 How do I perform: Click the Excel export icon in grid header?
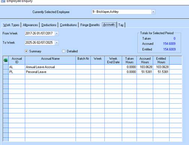coord(6,60)
